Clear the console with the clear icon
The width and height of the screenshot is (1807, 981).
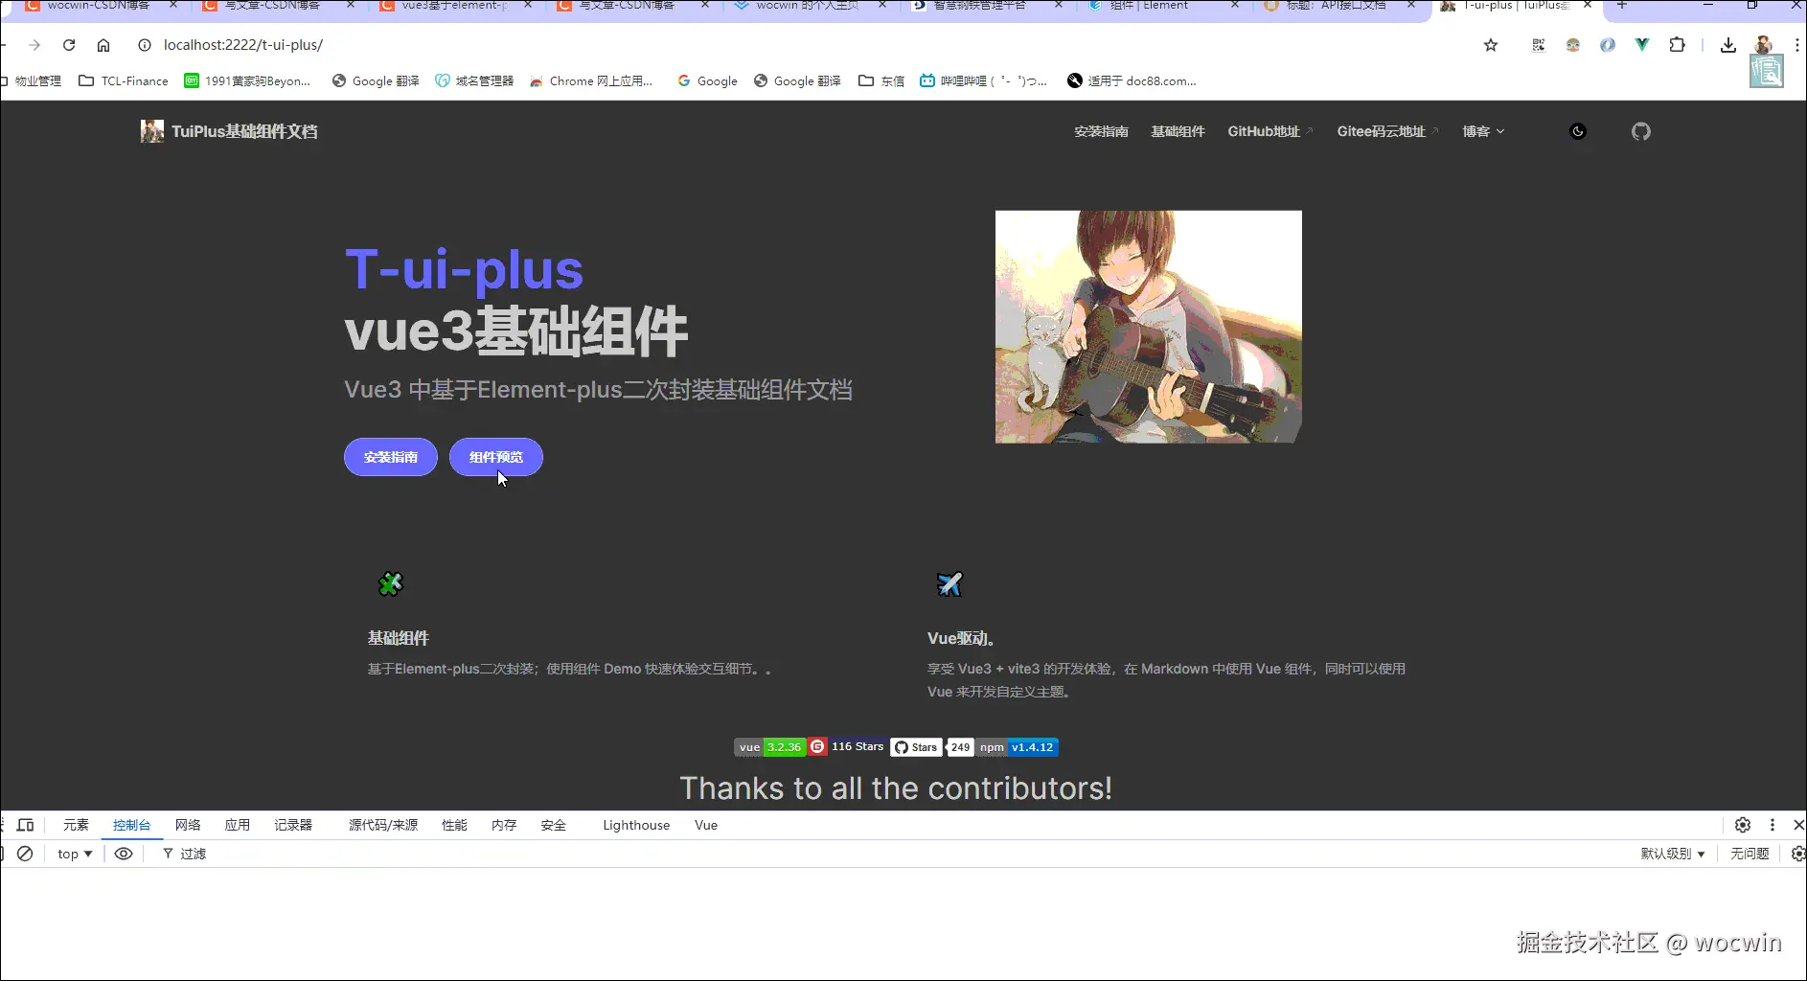(26, 854)
